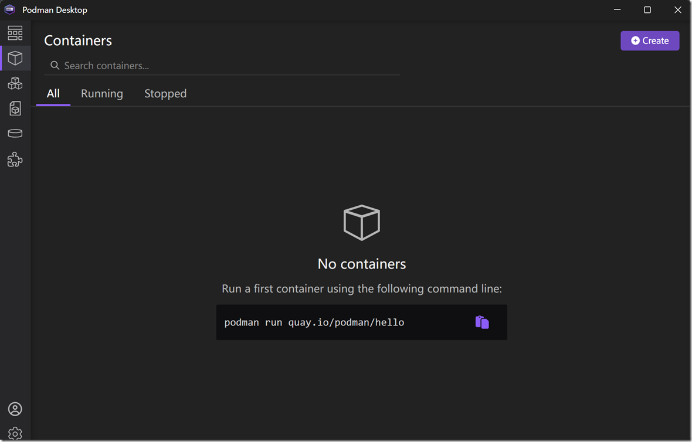Open Extensions puzzle-piece icon
This screenshot has height=442, width=692.
(15, 159)
